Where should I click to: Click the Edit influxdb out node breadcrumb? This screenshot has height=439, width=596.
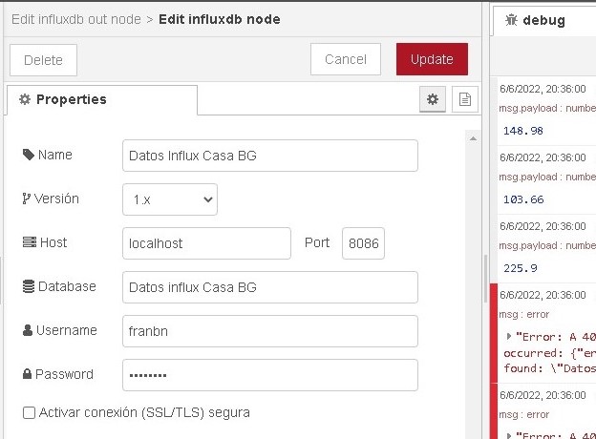[76, 19]
